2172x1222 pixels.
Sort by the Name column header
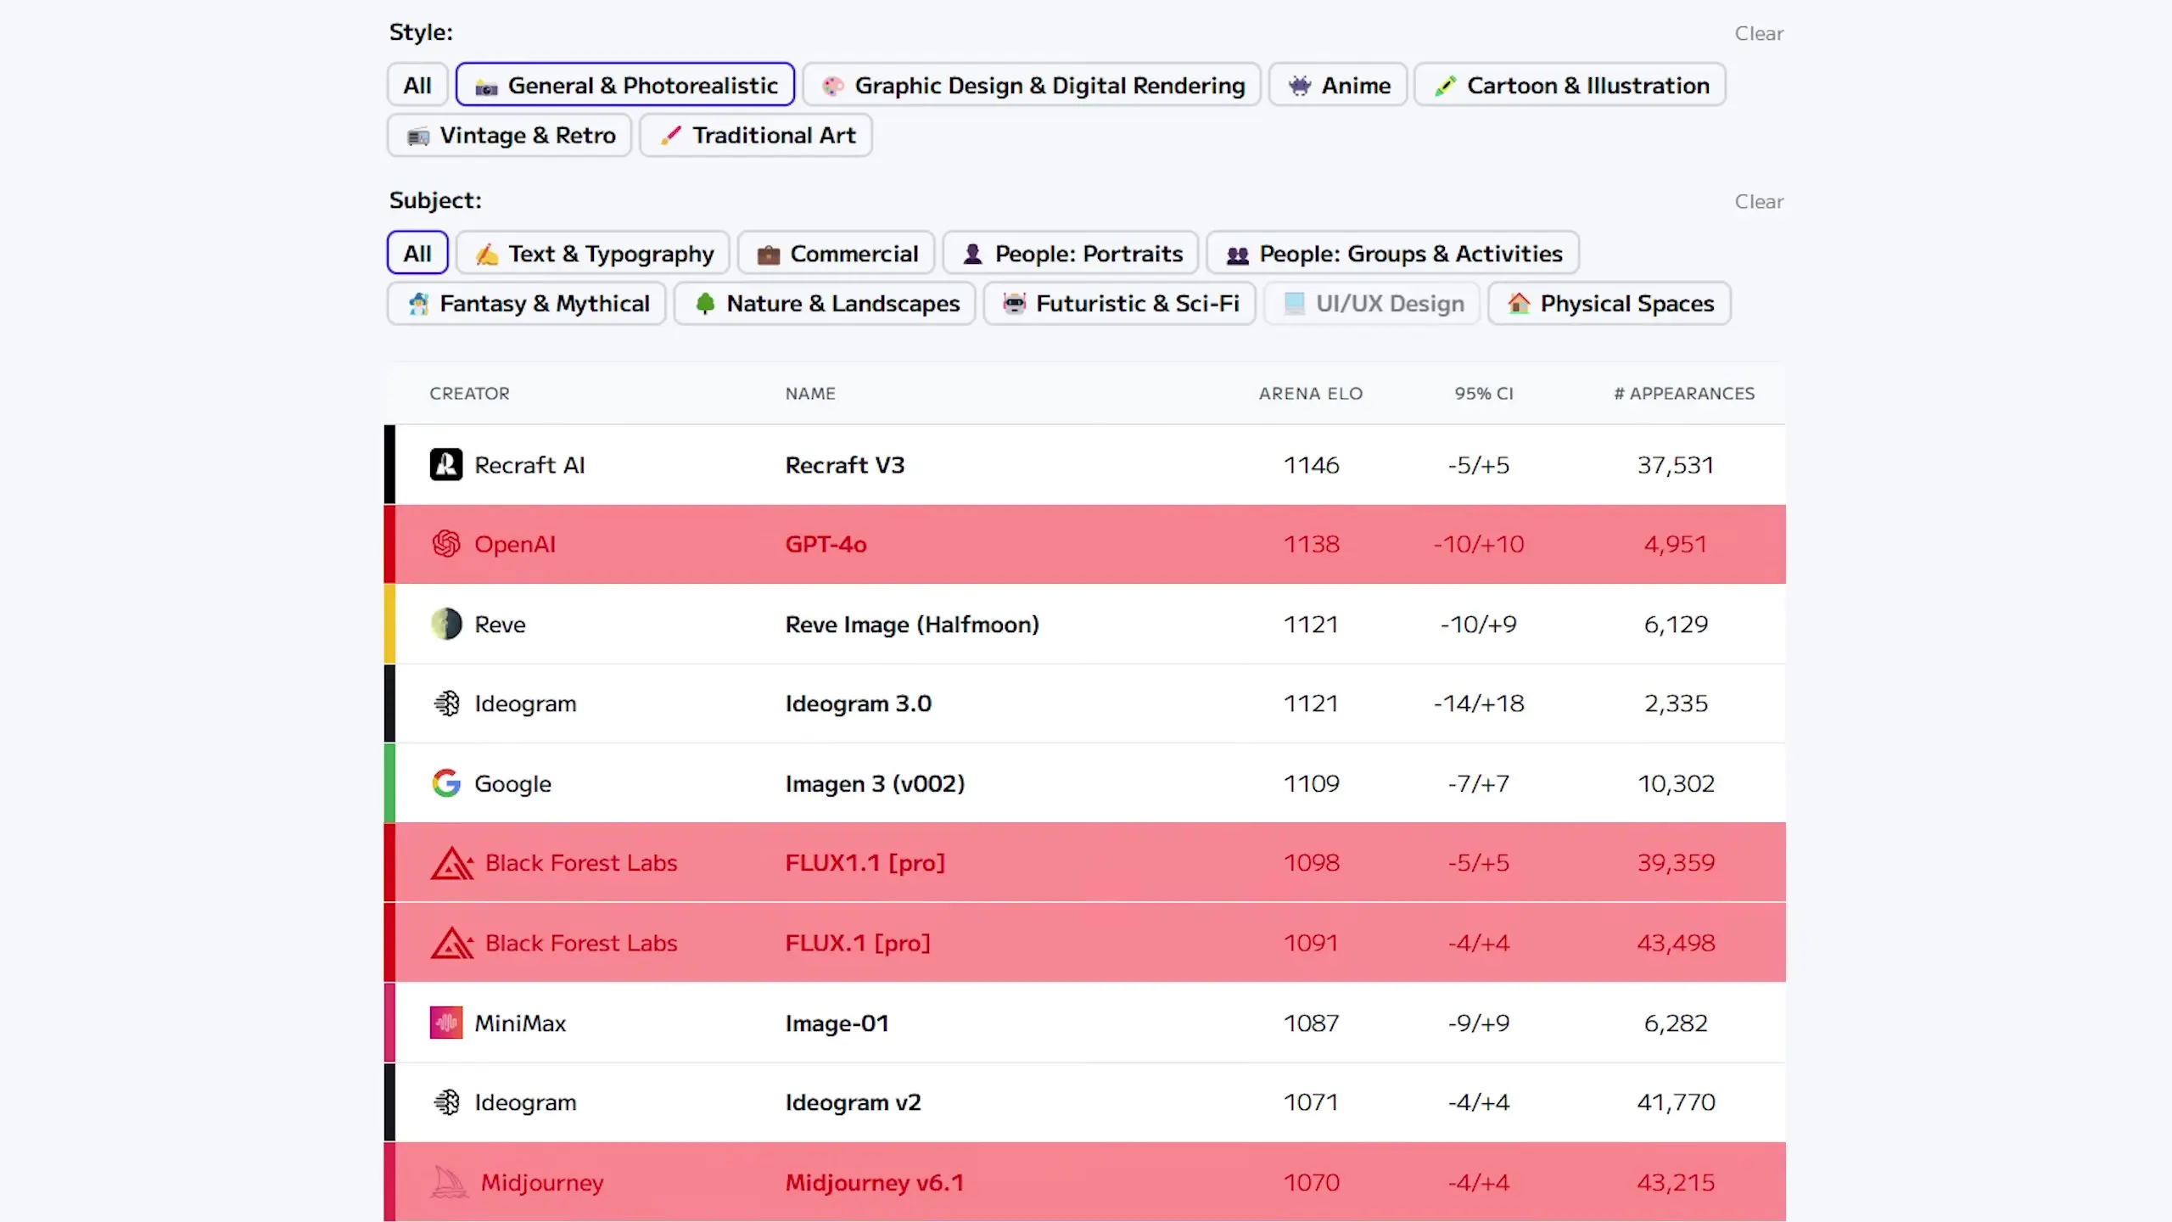[x=810, y=393]
